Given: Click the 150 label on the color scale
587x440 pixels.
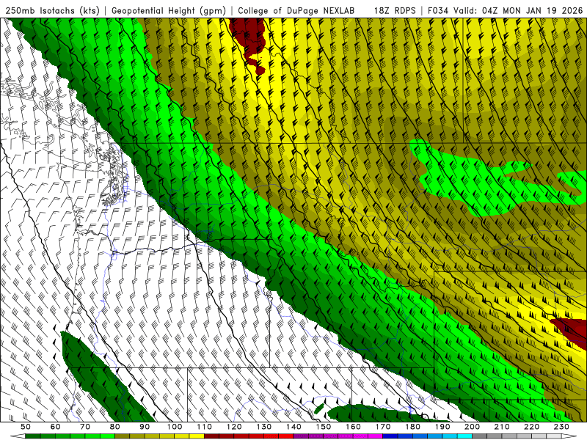Looking at the screenshot, I should coord(324,427).
